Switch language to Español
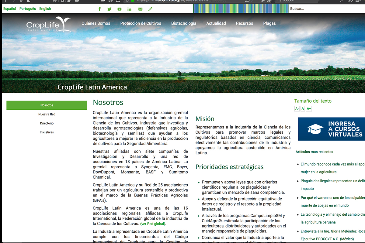This screenshot has height=243, width=365. (x=10, y=9)
